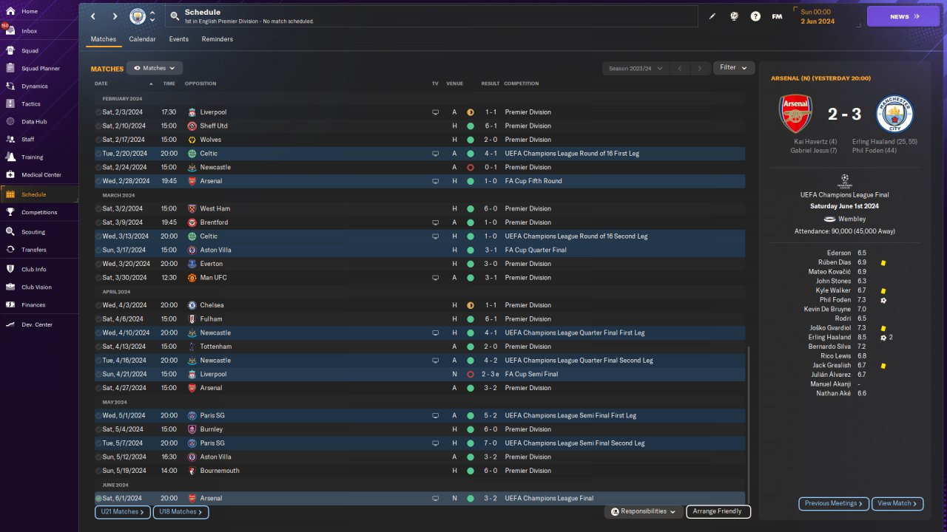This screenshot has height=532, width=947.
Task: Click the View Match button
Action: pyautogui.click(x=897, y=503)
